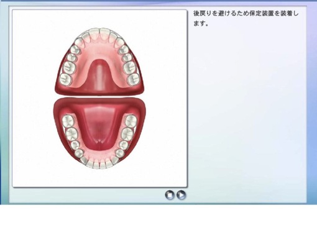Click the second lower molar on left side

(x=72, y=134)
